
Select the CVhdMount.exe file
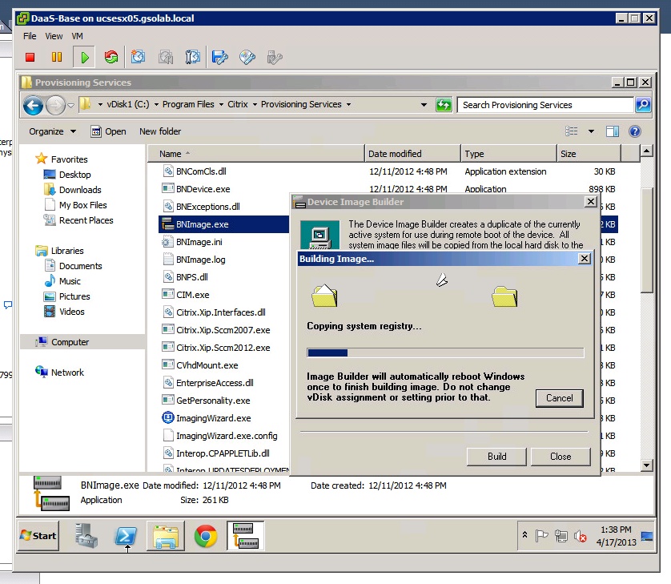[x=207, y=365]
